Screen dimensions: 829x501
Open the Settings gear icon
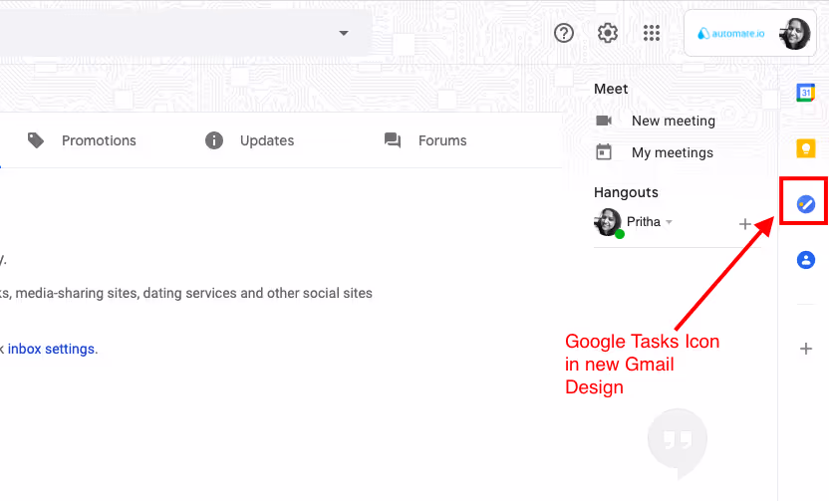(x=608, y=33)
